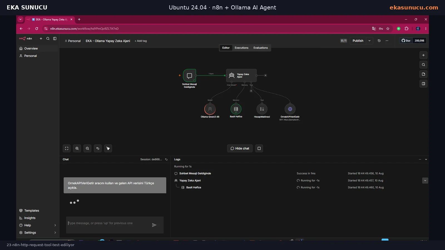Zoom out on the canvas
The width and height of the screenshot is (445, 250).
coord(87,148)
